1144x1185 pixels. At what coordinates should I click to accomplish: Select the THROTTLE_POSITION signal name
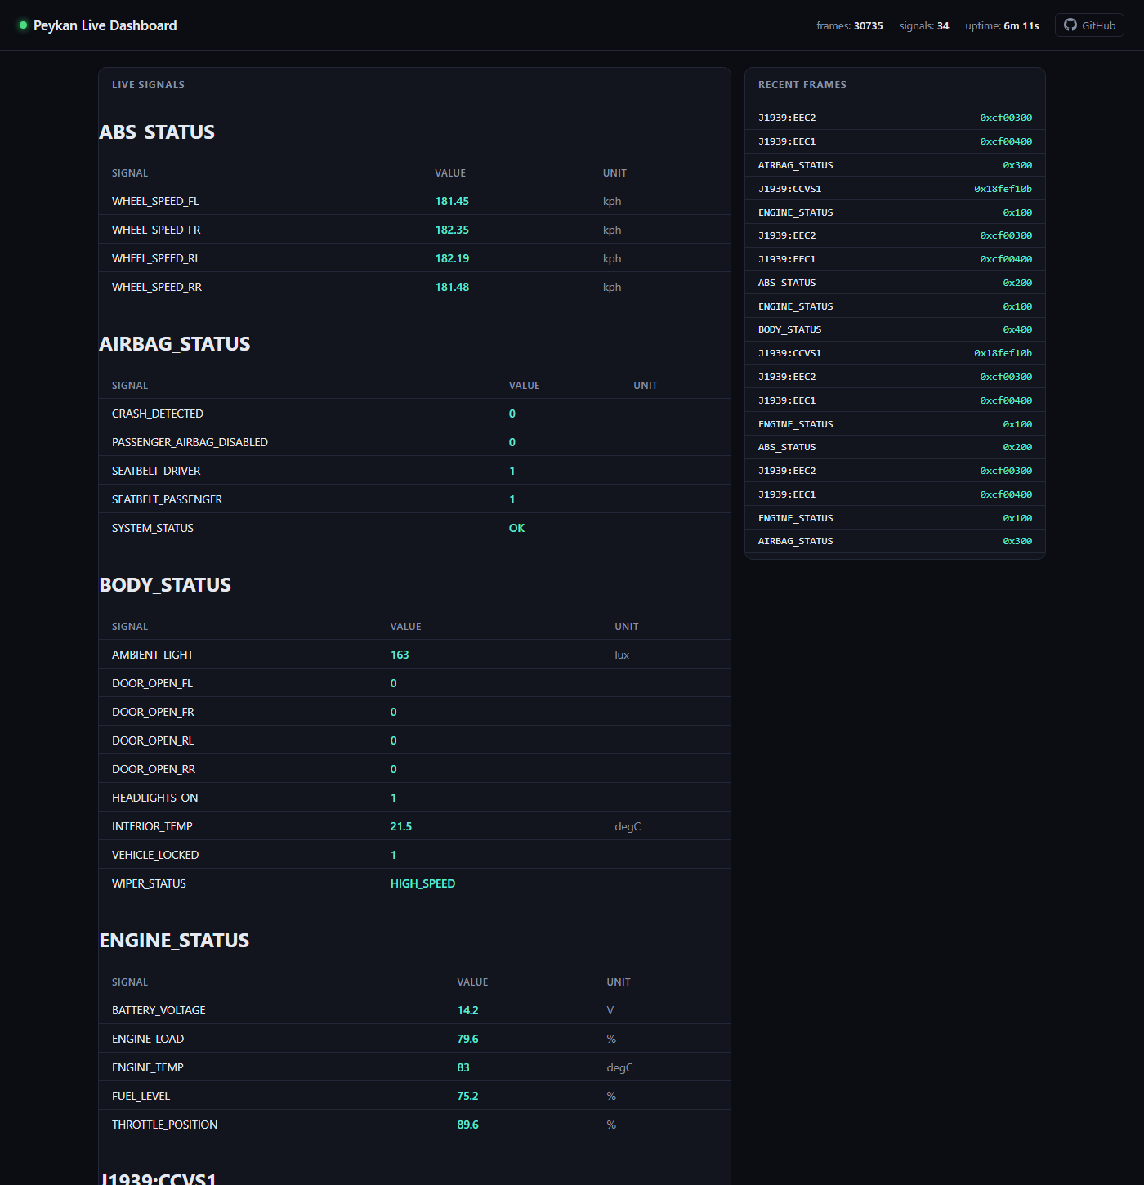pos(165,1125)
